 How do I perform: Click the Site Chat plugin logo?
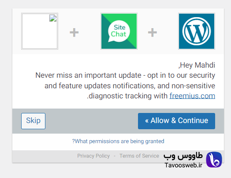(x=119, y=31)
